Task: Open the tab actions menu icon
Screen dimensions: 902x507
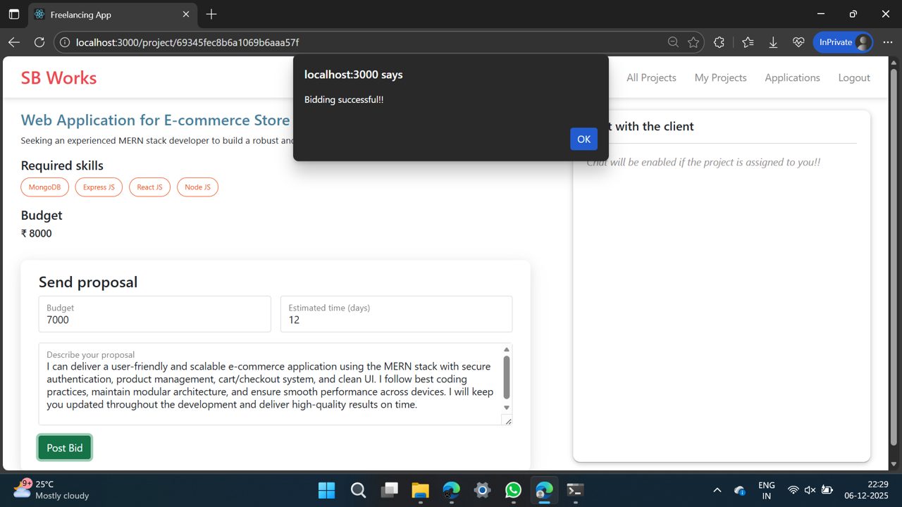Action: pos(13,14)
